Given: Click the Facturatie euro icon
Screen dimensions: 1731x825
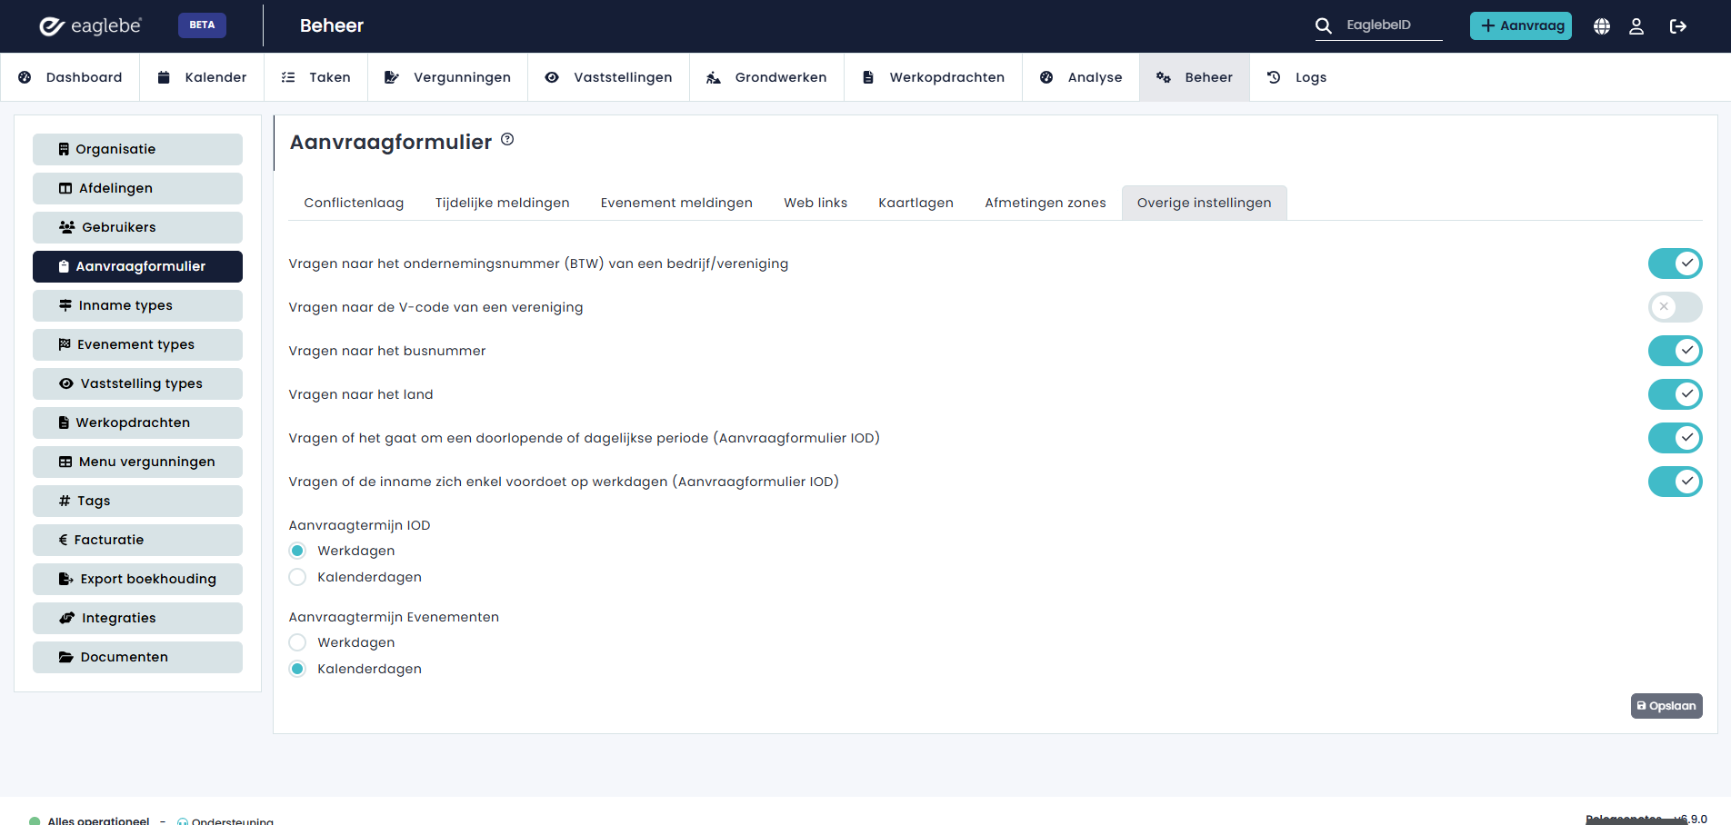Looking at the screenshot, I should click(x=63, y=540).
